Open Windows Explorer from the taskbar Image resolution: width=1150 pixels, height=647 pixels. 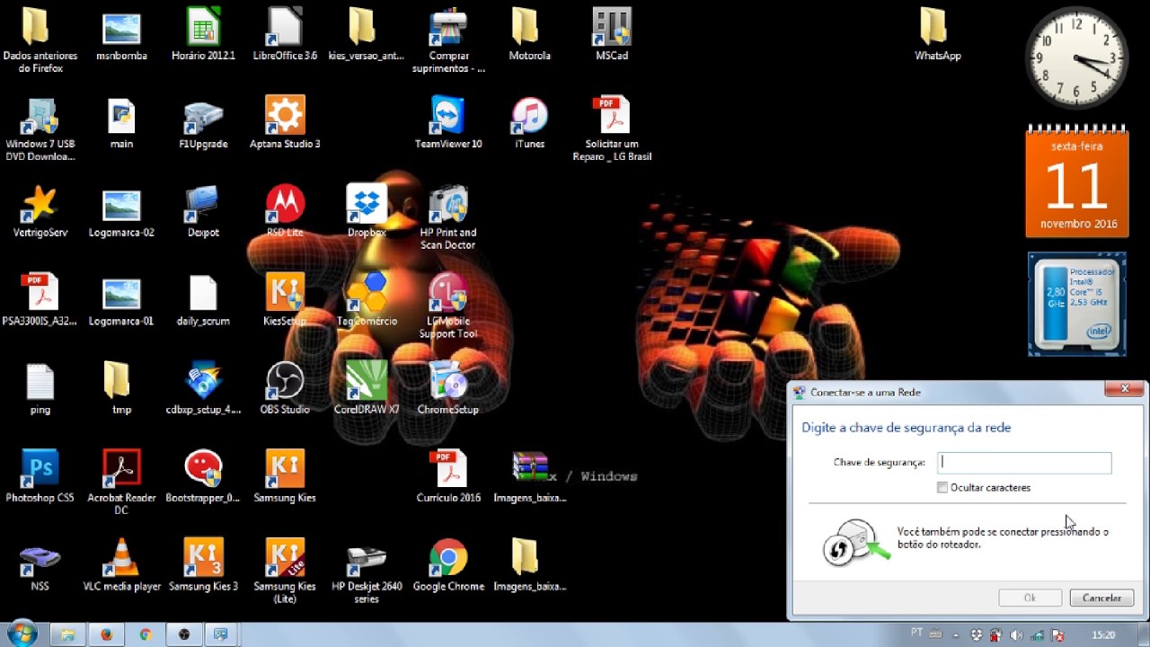[x=66, y=634]
